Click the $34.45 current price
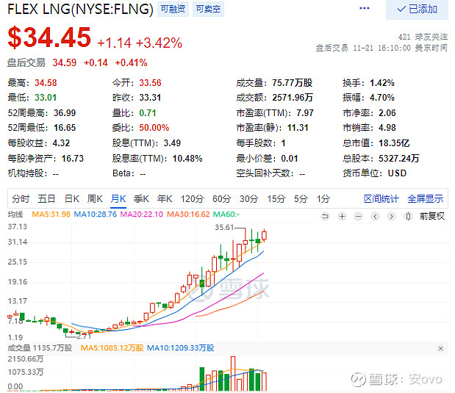 point(49,37)
